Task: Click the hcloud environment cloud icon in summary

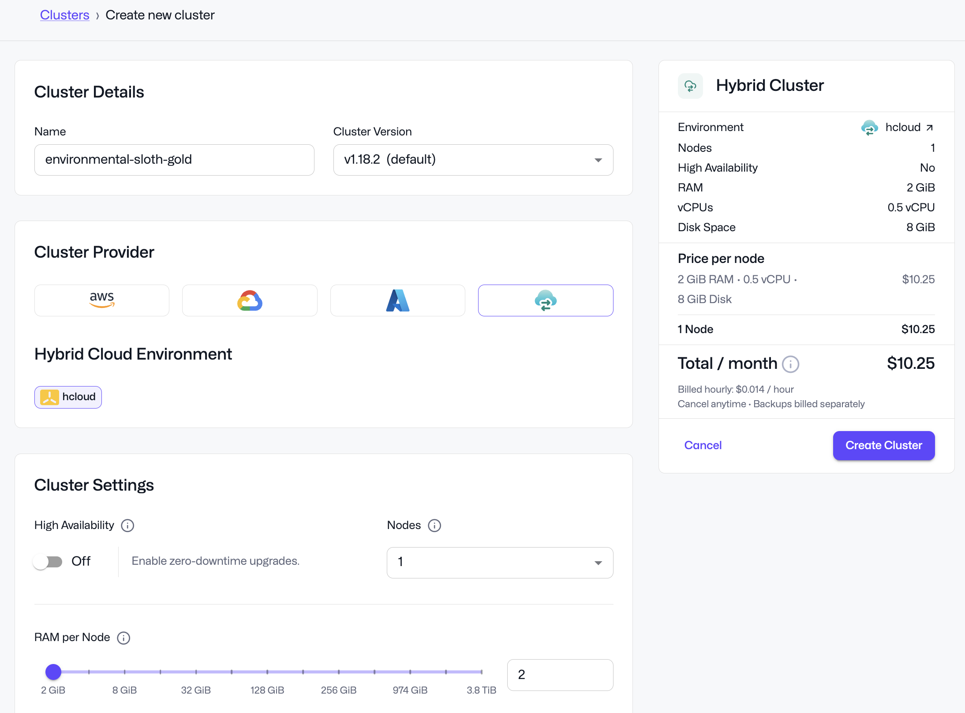Action: pos(869,128)
